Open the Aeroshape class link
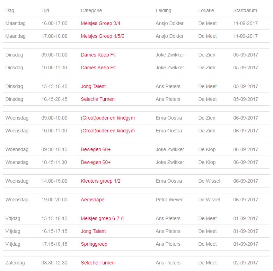Viewport: 273px width, 271px height. pyautogui.click(x=93, y=200)
